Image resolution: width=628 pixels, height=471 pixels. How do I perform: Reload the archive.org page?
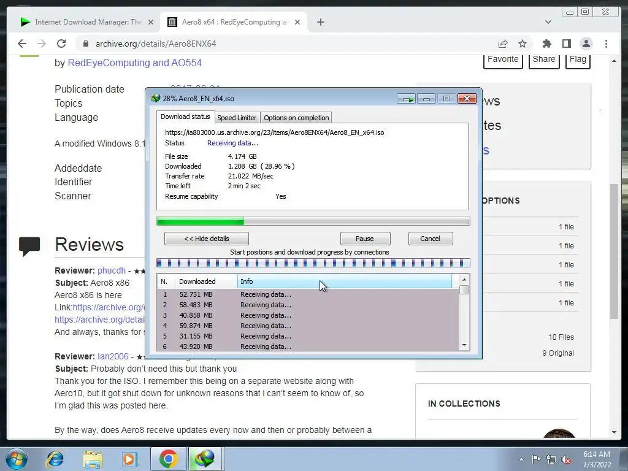click(61, 44)
